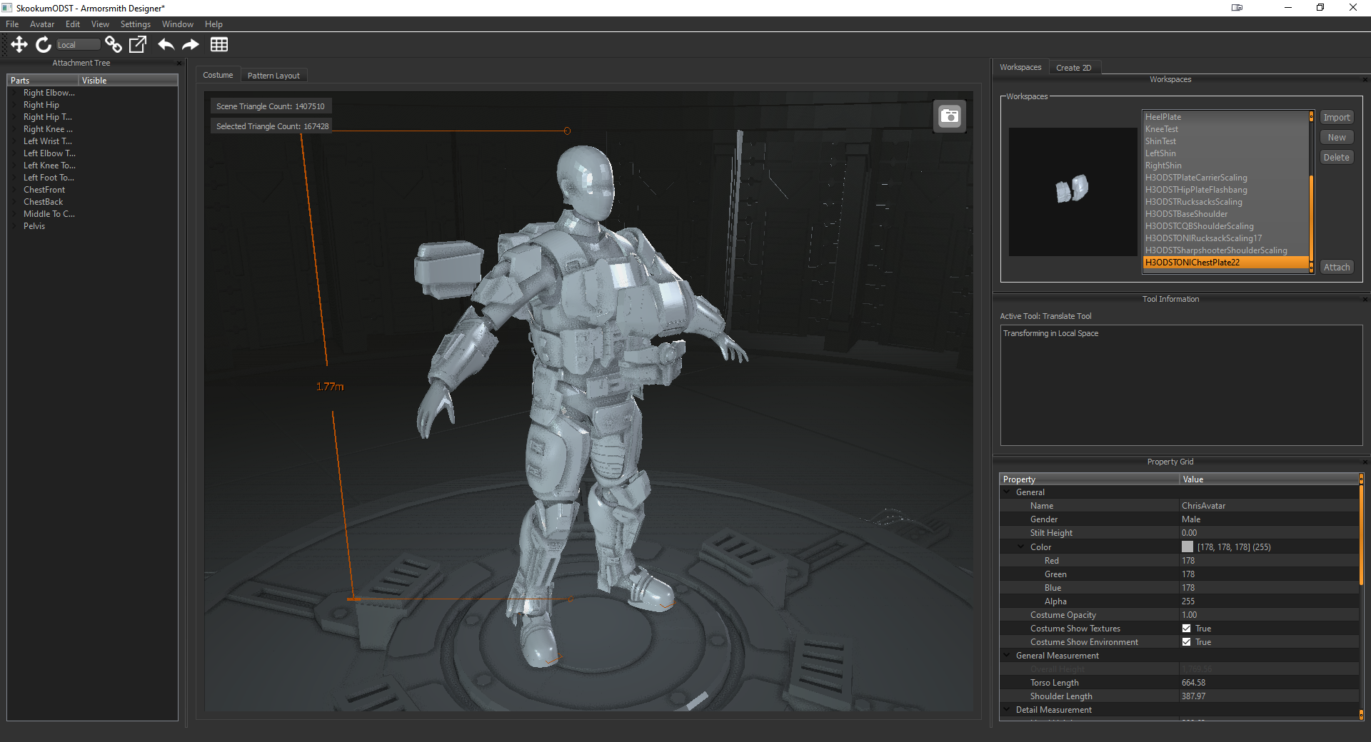The height and width of the screenshot is (742, 1371).
Task: Select the Rotate tool in toolbar
Action: coord(44,45)
